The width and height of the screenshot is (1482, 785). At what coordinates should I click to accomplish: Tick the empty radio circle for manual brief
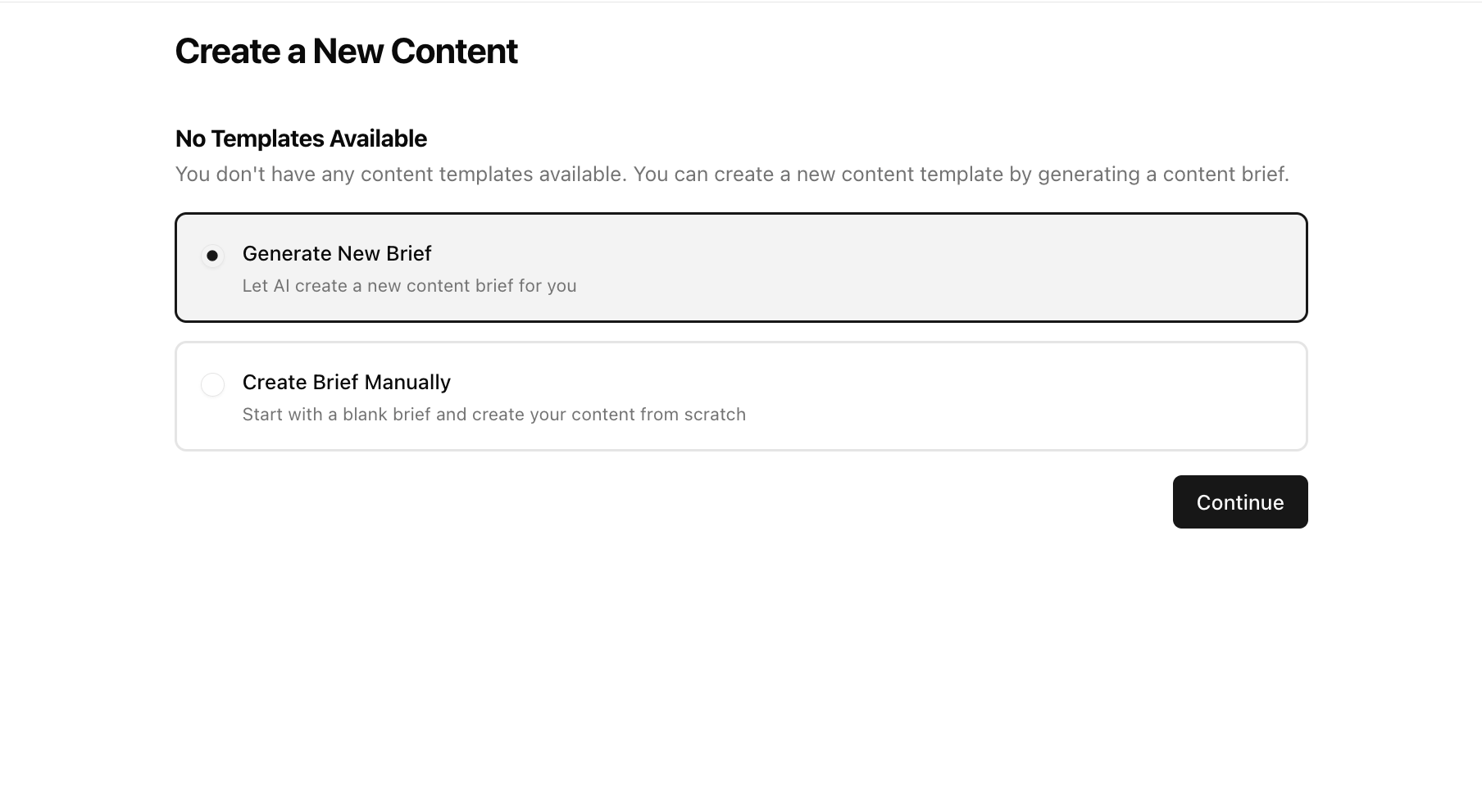pos(212,384)
